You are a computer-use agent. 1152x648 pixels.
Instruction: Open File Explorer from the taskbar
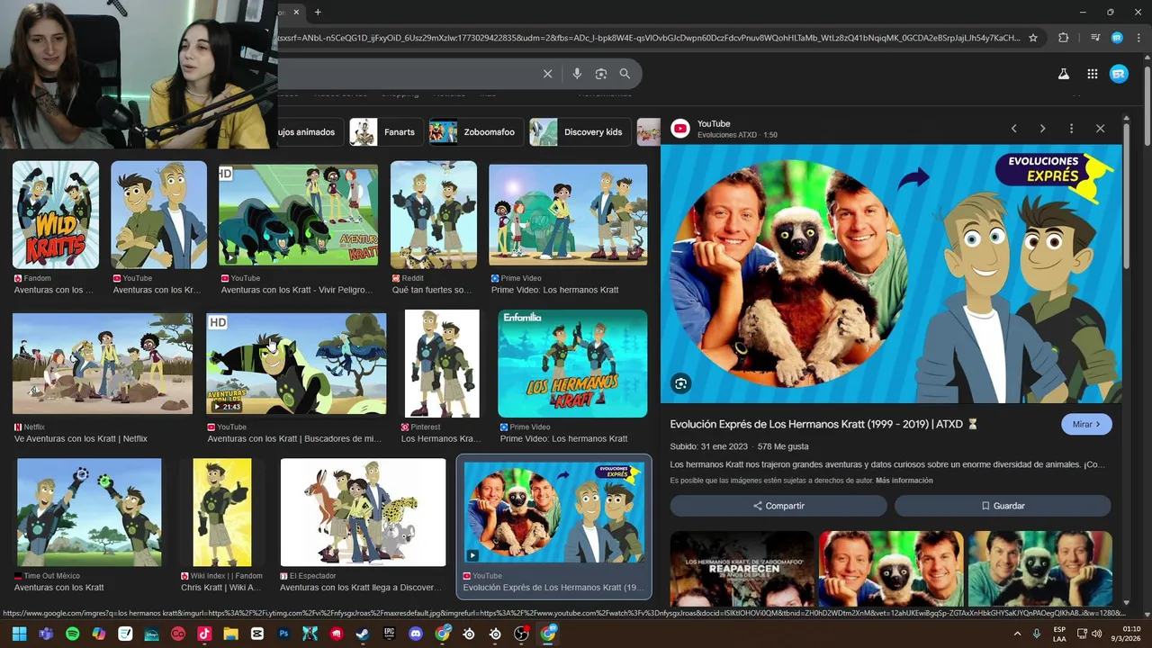pyautogui.click(x=230, y=634)
